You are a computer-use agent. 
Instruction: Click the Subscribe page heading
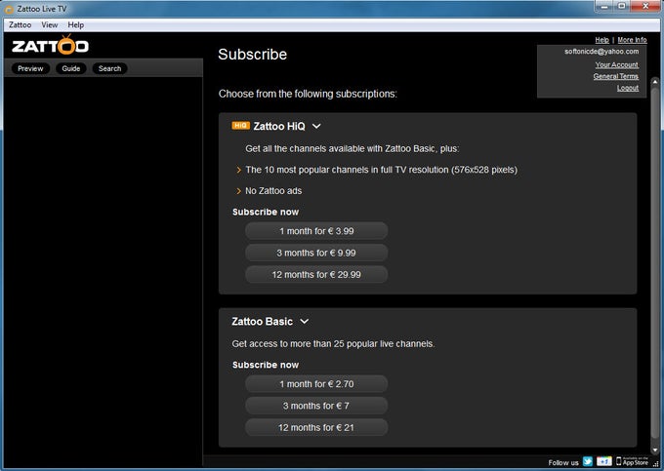click(252, 54)
